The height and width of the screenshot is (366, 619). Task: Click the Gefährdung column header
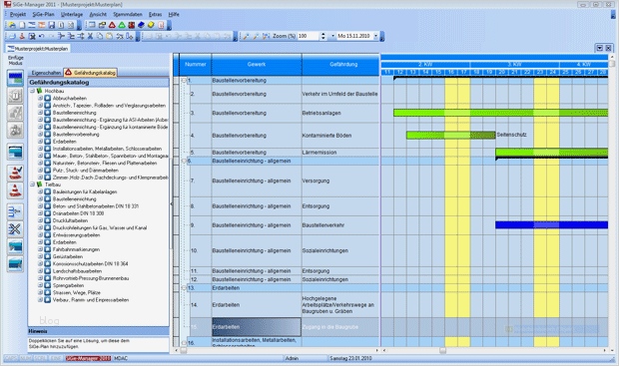(341, 64)
